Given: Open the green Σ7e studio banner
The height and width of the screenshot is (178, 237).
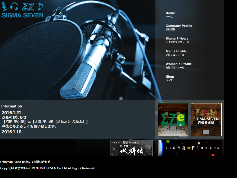Looking at the screenshot, I should (x=173, y=120).
